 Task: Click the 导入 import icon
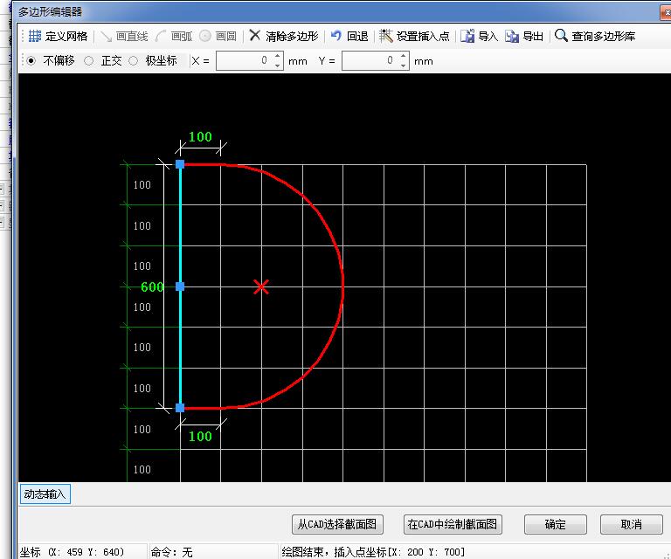pos(467,37)
